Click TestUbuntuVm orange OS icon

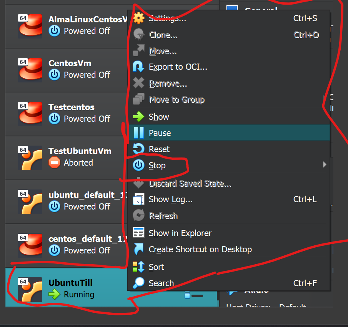(x=30, y=158)
